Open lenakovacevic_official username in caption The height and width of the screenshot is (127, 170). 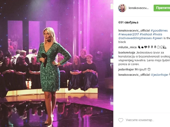pos(134,31)
